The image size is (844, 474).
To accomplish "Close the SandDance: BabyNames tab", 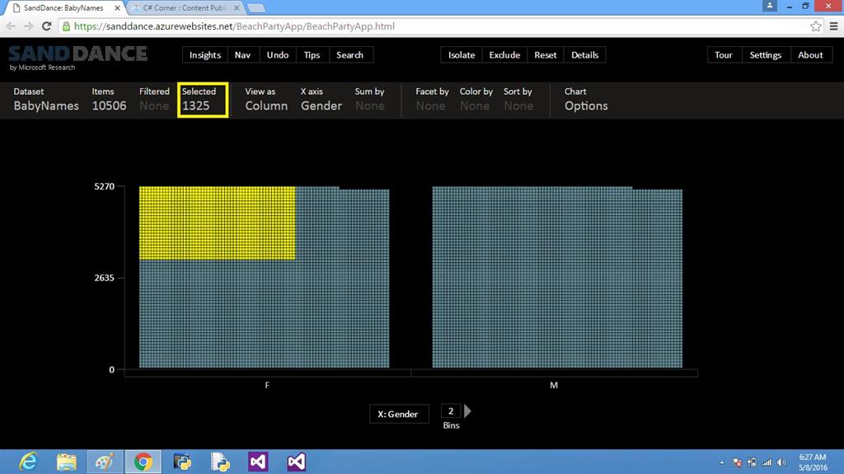I will point(117,8).
